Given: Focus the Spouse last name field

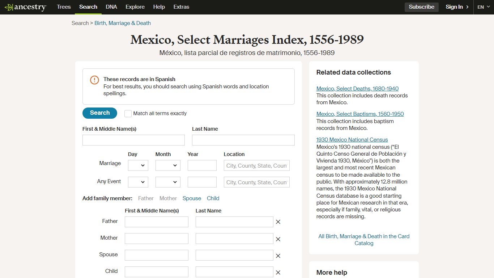Looking at the screenshot, I should coord(234,255).
